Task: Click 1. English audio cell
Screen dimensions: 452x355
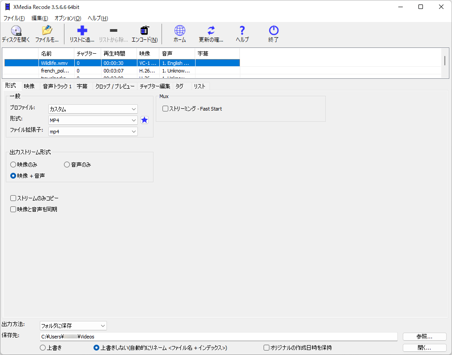Action: click(177, 63)
